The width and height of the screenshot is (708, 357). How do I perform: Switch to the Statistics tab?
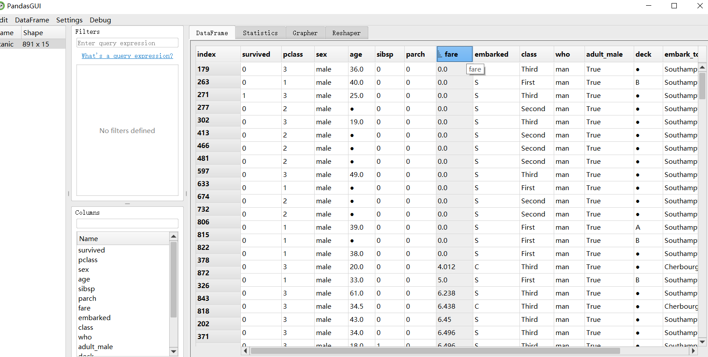260,33
